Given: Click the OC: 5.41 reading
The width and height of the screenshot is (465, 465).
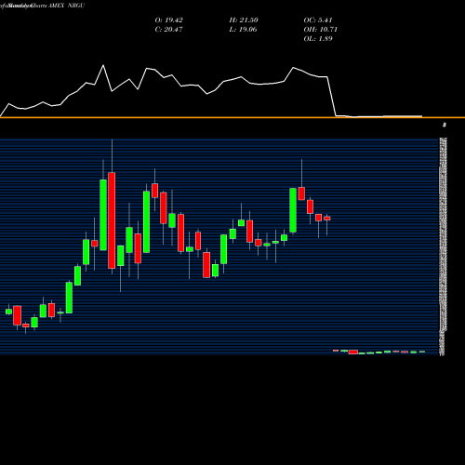Looking at the screenshot, I should (x=318, y=20).
